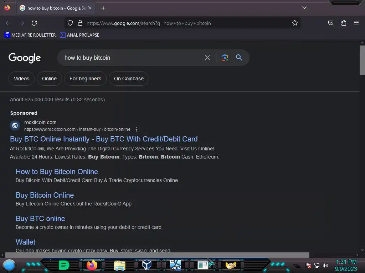Viewport: 365px width, 273px height.
Task: Go back one page in browser history
Action: point(9,23)
